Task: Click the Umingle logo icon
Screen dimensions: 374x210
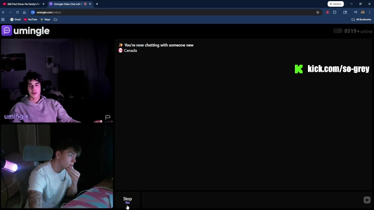Action: pyautogui.click(x=7, y=30)
